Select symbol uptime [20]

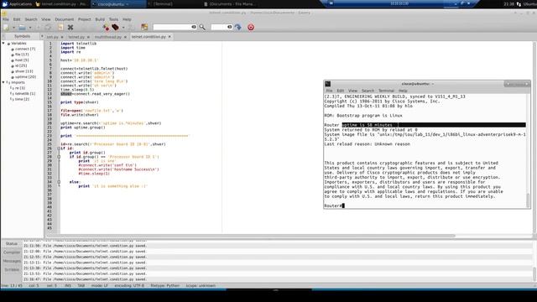tap(25, 77)
